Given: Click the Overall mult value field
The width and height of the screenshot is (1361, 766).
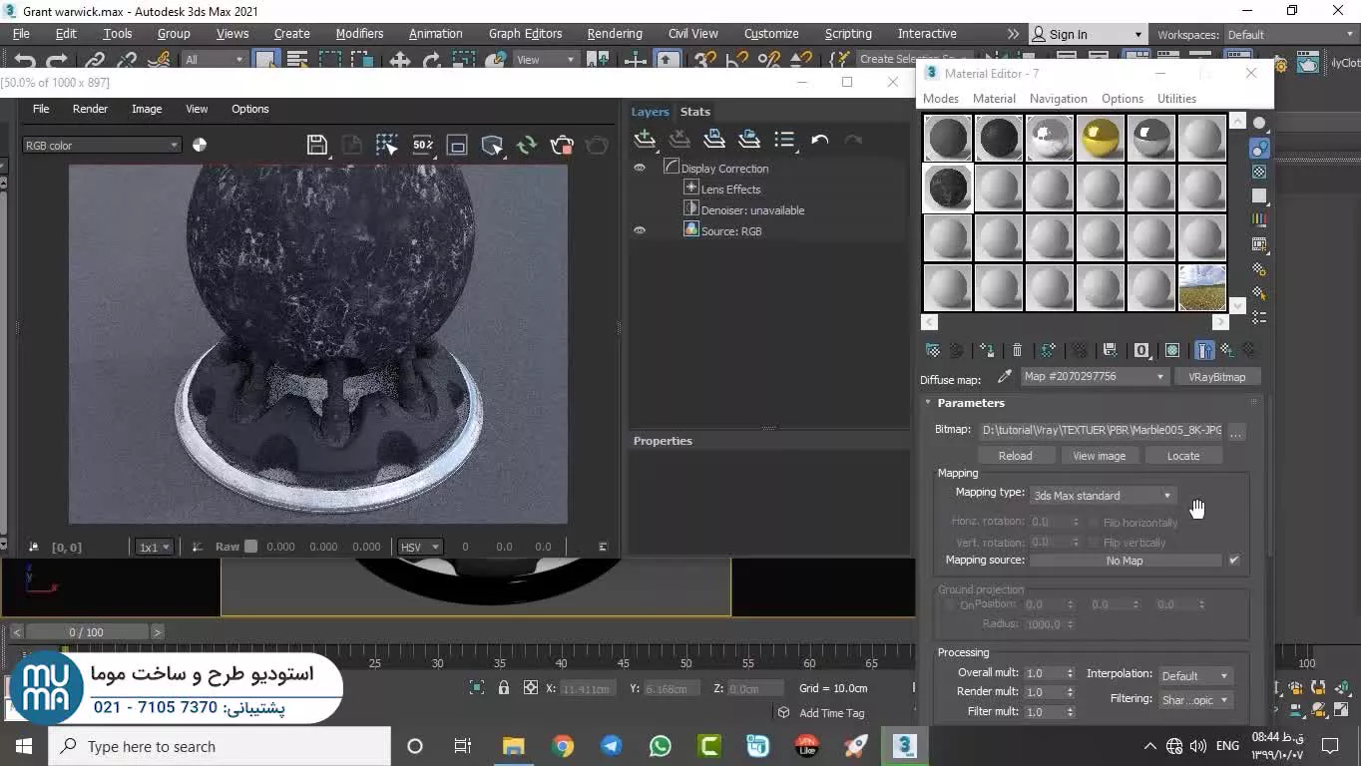Looking at the screenshot, I should pyautogui.click(x=1044, y=673).
